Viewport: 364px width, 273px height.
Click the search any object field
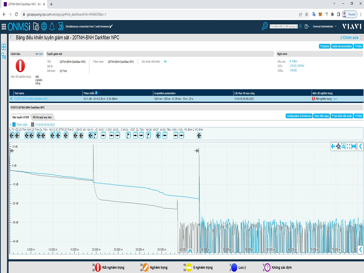[283, 27]
